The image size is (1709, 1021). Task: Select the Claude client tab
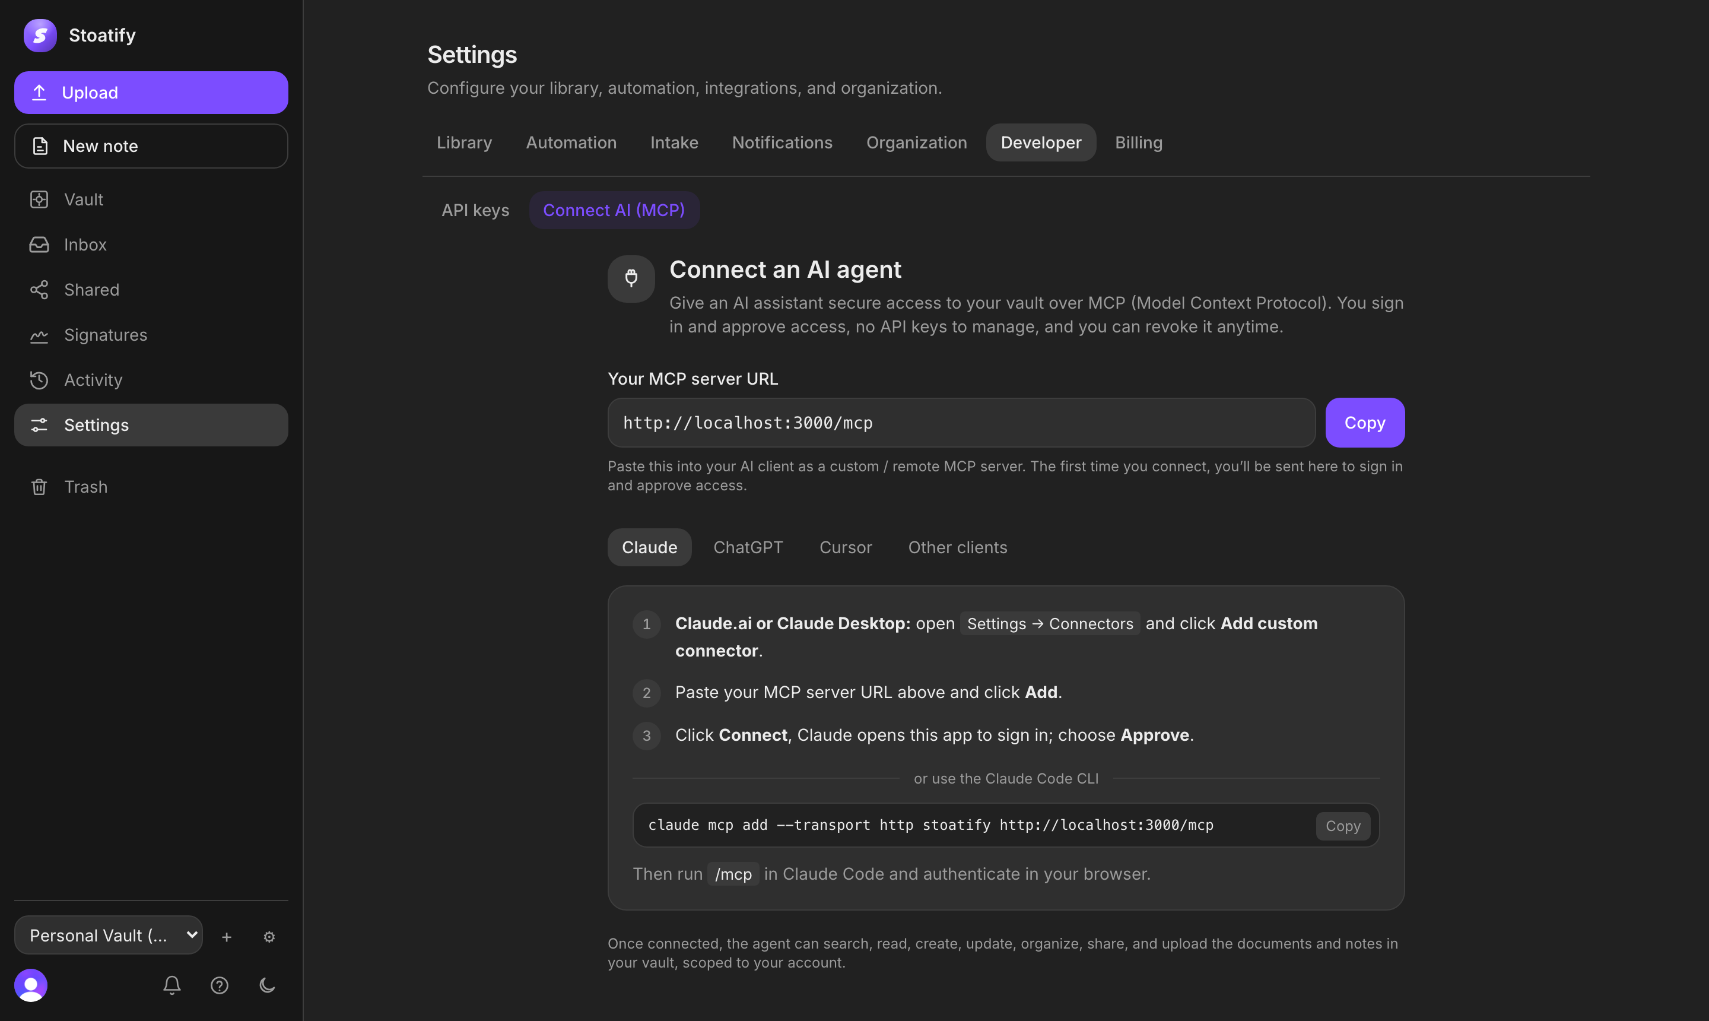pyautogui.click(x=649, y=547)
